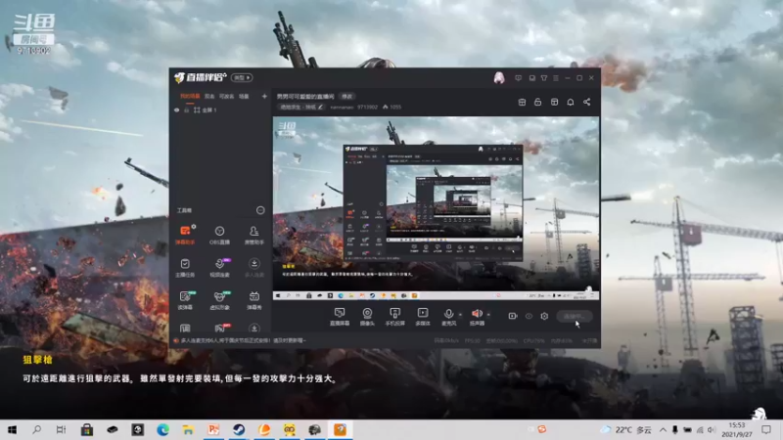Expand the speaker options arrow
Image resolution: width=783 pixels, height=440 pixels.
tap(488, 314)
